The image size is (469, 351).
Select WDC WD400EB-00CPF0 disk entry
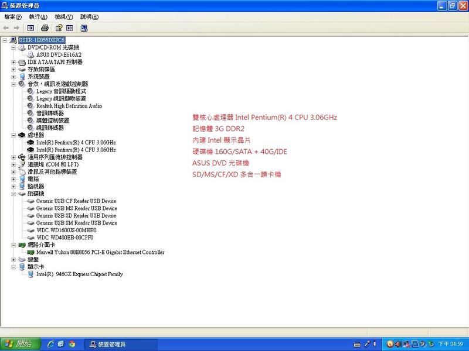[x=65, y=238]
